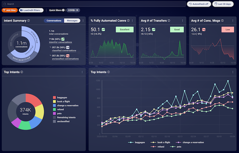Apply the COVID-19 quick filter
Screen dimensions: 239x153
point(73,10)
